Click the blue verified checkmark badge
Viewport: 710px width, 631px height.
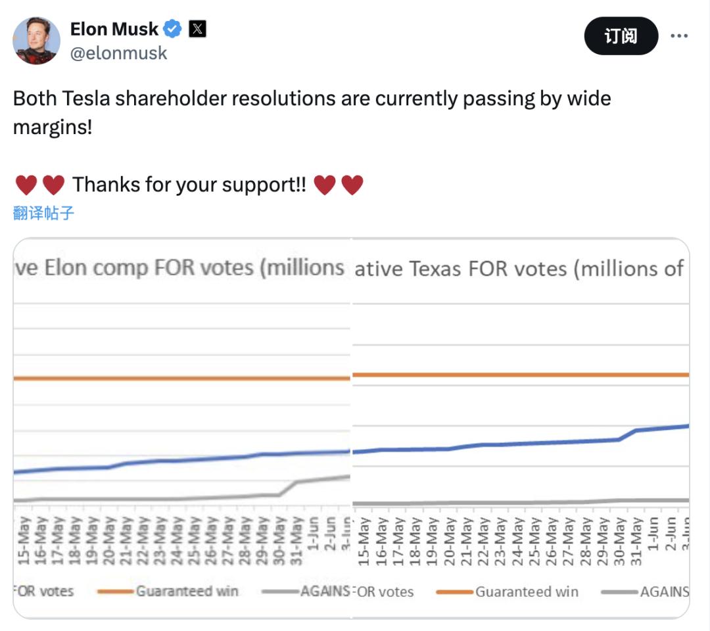(x=173, y=29)
